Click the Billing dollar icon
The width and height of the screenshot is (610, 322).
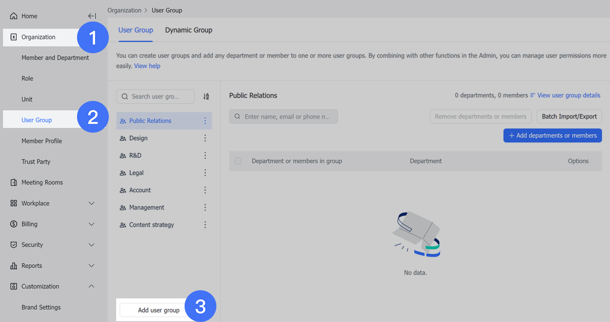pyautogui.click(x=13, y=224)
